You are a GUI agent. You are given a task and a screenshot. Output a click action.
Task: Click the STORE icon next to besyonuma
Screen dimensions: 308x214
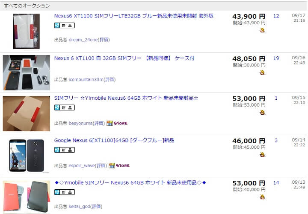point(117,123)
